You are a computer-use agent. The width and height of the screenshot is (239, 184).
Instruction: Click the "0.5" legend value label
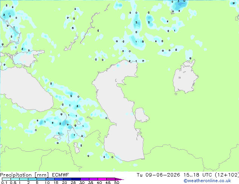13,182
